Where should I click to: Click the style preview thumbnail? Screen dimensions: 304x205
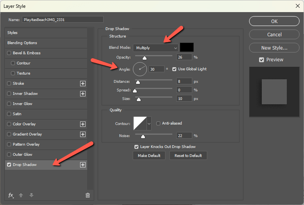(x=274, y=92)
